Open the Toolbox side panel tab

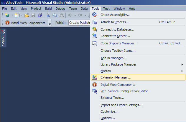(x=3, y=38)
